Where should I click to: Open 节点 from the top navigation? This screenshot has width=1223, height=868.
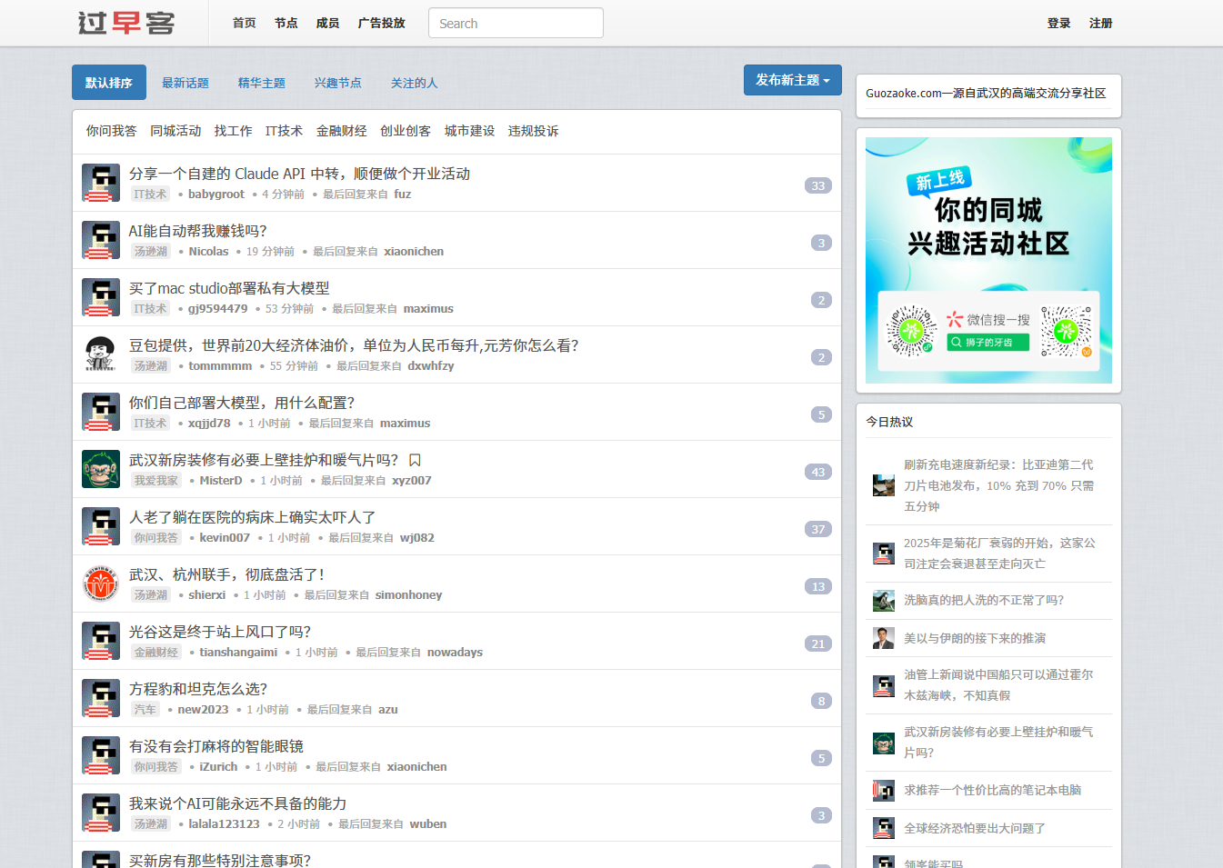coord(286,23)
